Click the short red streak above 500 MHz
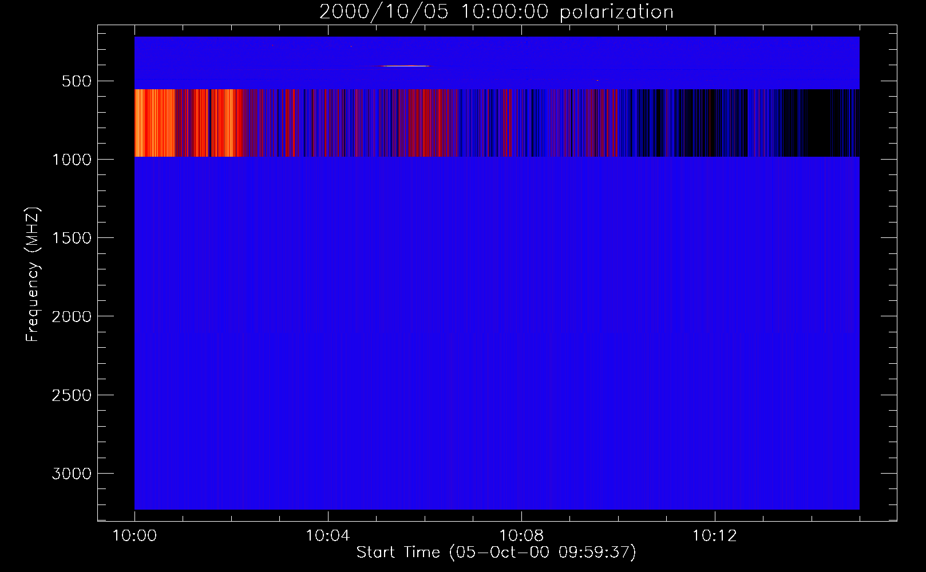This screenshot has height=572, width=926. pos(405,66)
